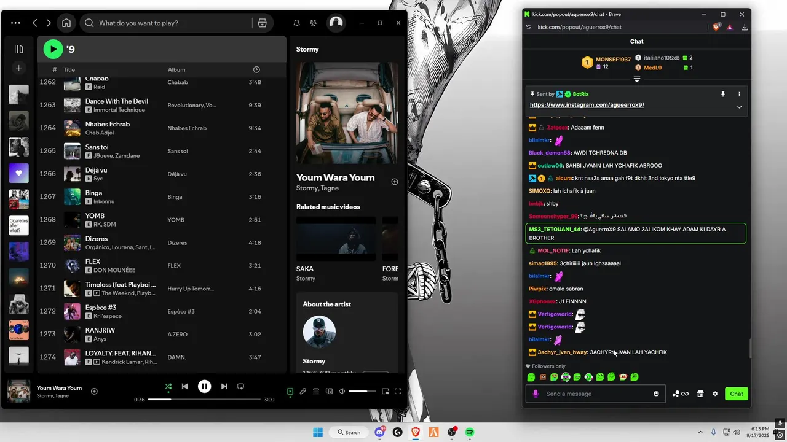Open Brave downloads icon
Image resolution: width=787 pixels, height=442 pixels.
[x=744, y=27]
